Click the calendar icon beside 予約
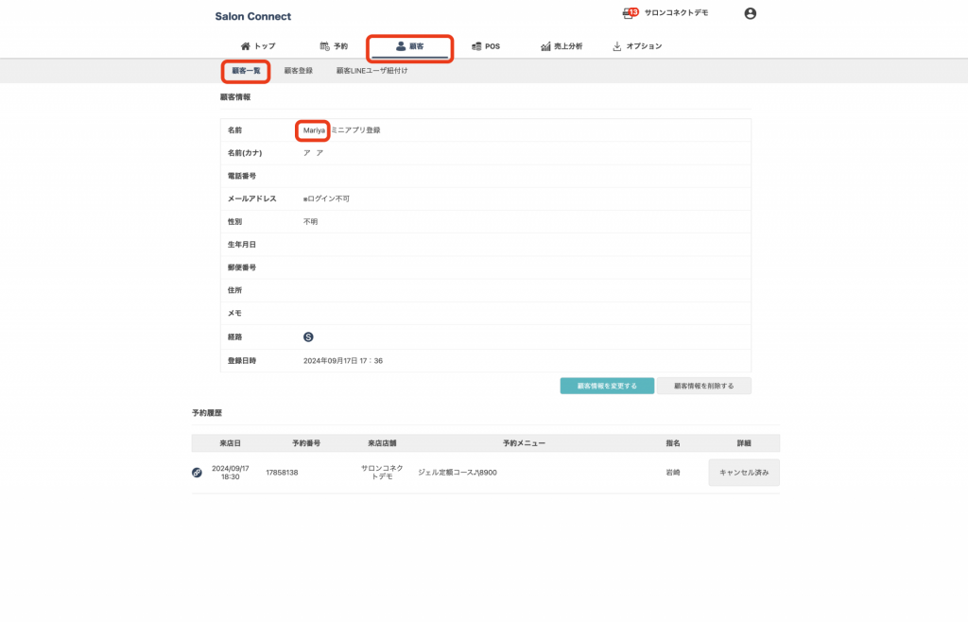968x622 pixels. (x=325, y=46)
